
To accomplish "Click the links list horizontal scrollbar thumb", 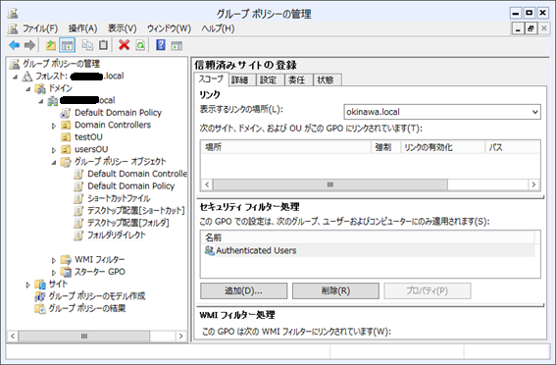I will [330, 184].
